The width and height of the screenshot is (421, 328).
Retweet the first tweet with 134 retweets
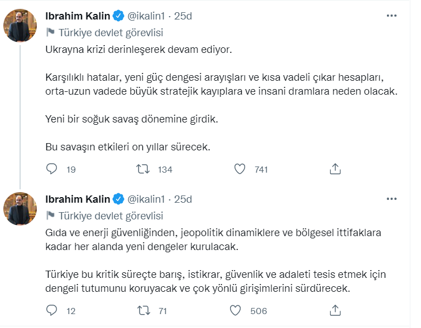(142, 169)
